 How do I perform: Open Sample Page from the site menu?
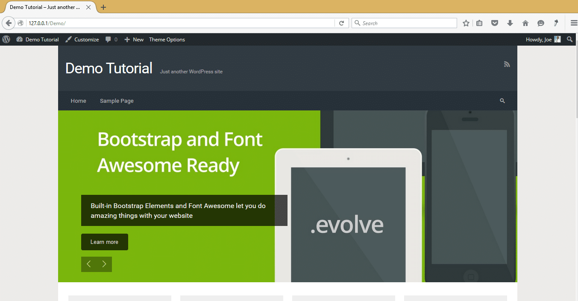tap(117, 101)
